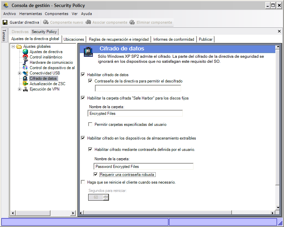Open the Informes de conformidad tab
Viewport: 284px width, 227px height.
[x=174, y=39]
